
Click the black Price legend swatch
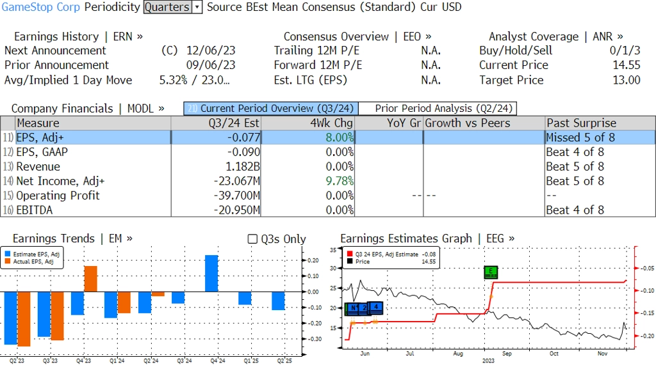tap(350, 262)
